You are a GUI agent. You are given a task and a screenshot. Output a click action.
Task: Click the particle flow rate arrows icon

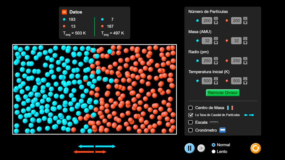click(249, 115)
